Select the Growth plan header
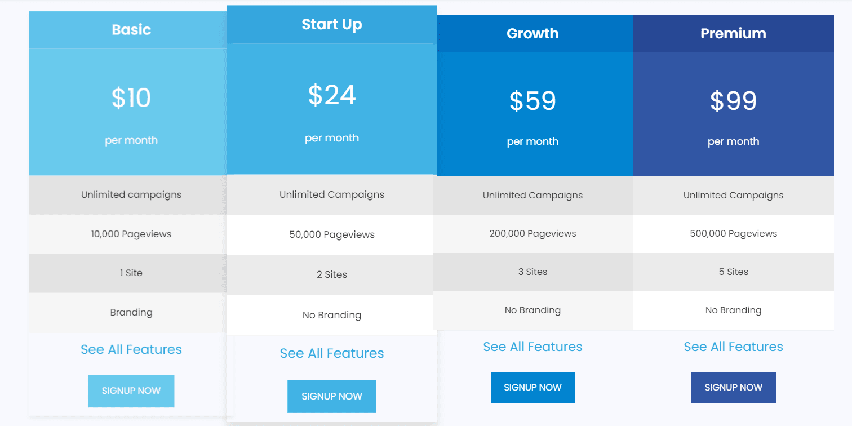The height and width of the screenshot is (426, 852). pyautogui.click(x=532, y=34)
